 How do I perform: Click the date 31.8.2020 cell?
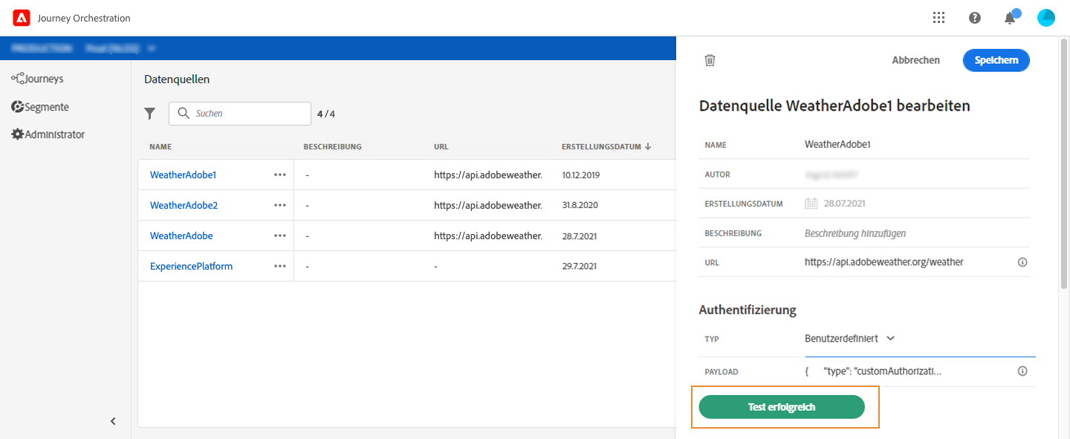click(580, 205)
